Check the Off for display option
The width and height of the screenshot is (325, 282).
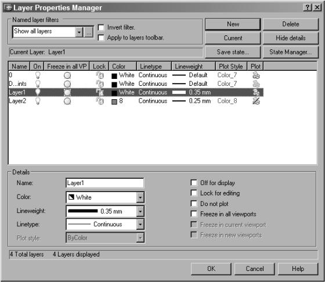click(x=194, y=183)
